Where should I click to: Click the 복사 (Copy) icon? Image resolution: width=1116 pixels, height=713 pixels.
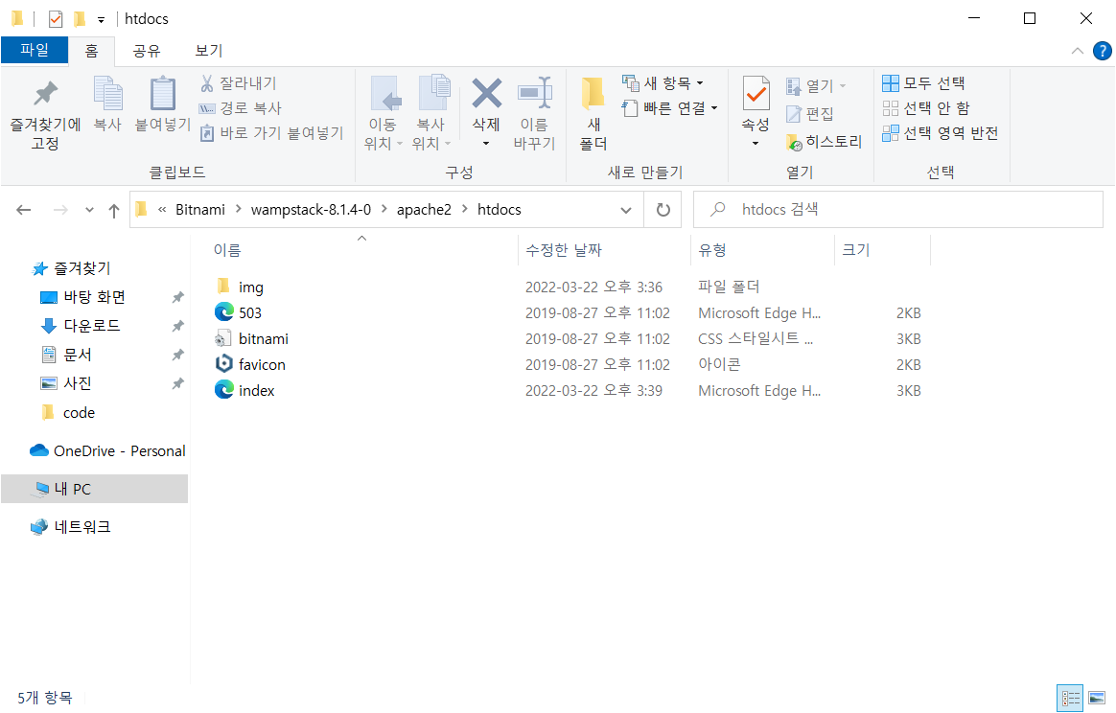pyautogui.click(x=107, y=107)
